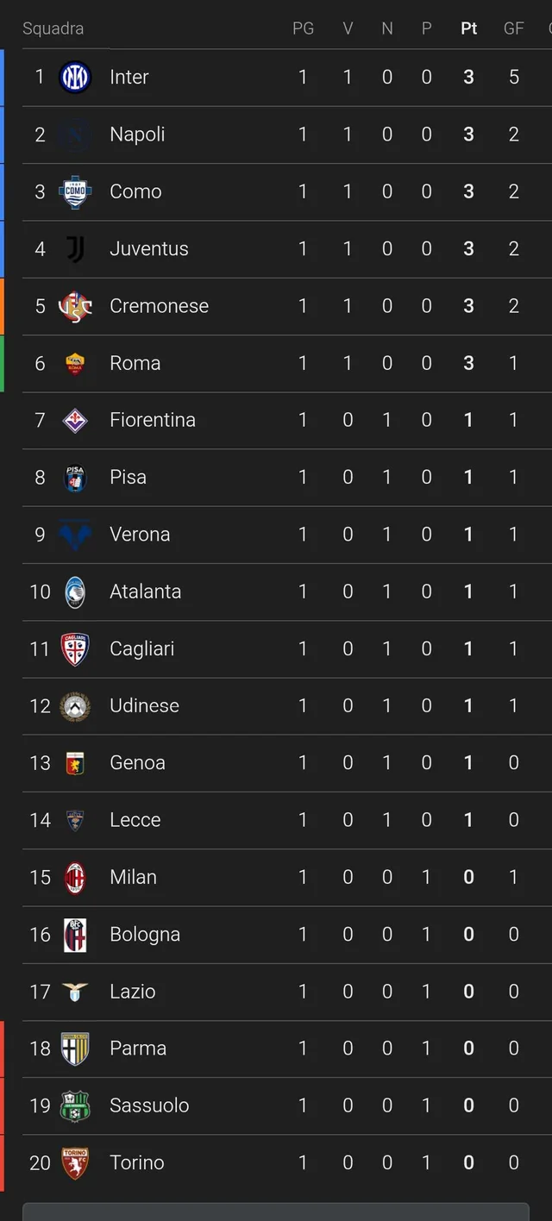Click the Como club crest

point(75,191)
